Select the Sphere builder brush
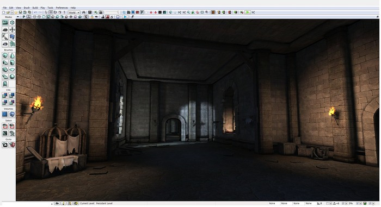Viewport: 381px width, 207px height. [12, 77]
